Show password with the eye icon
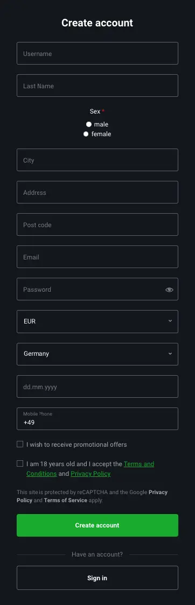Image resolution: width=195 pixels, height=605 pixels. tap(169, 290)
